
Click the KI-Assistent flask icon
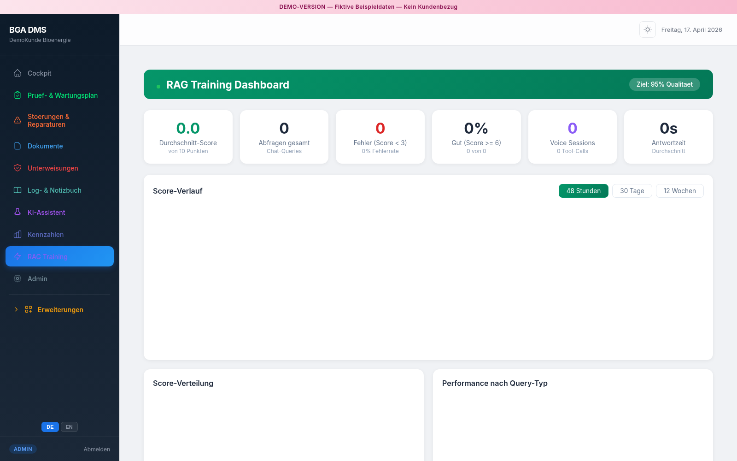pyautogui.click(x=18, y=212)
